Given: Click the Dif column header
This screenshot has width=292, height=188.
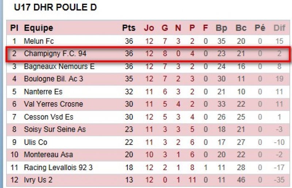Looking at the screenshot, I should [x=279, y=28].
